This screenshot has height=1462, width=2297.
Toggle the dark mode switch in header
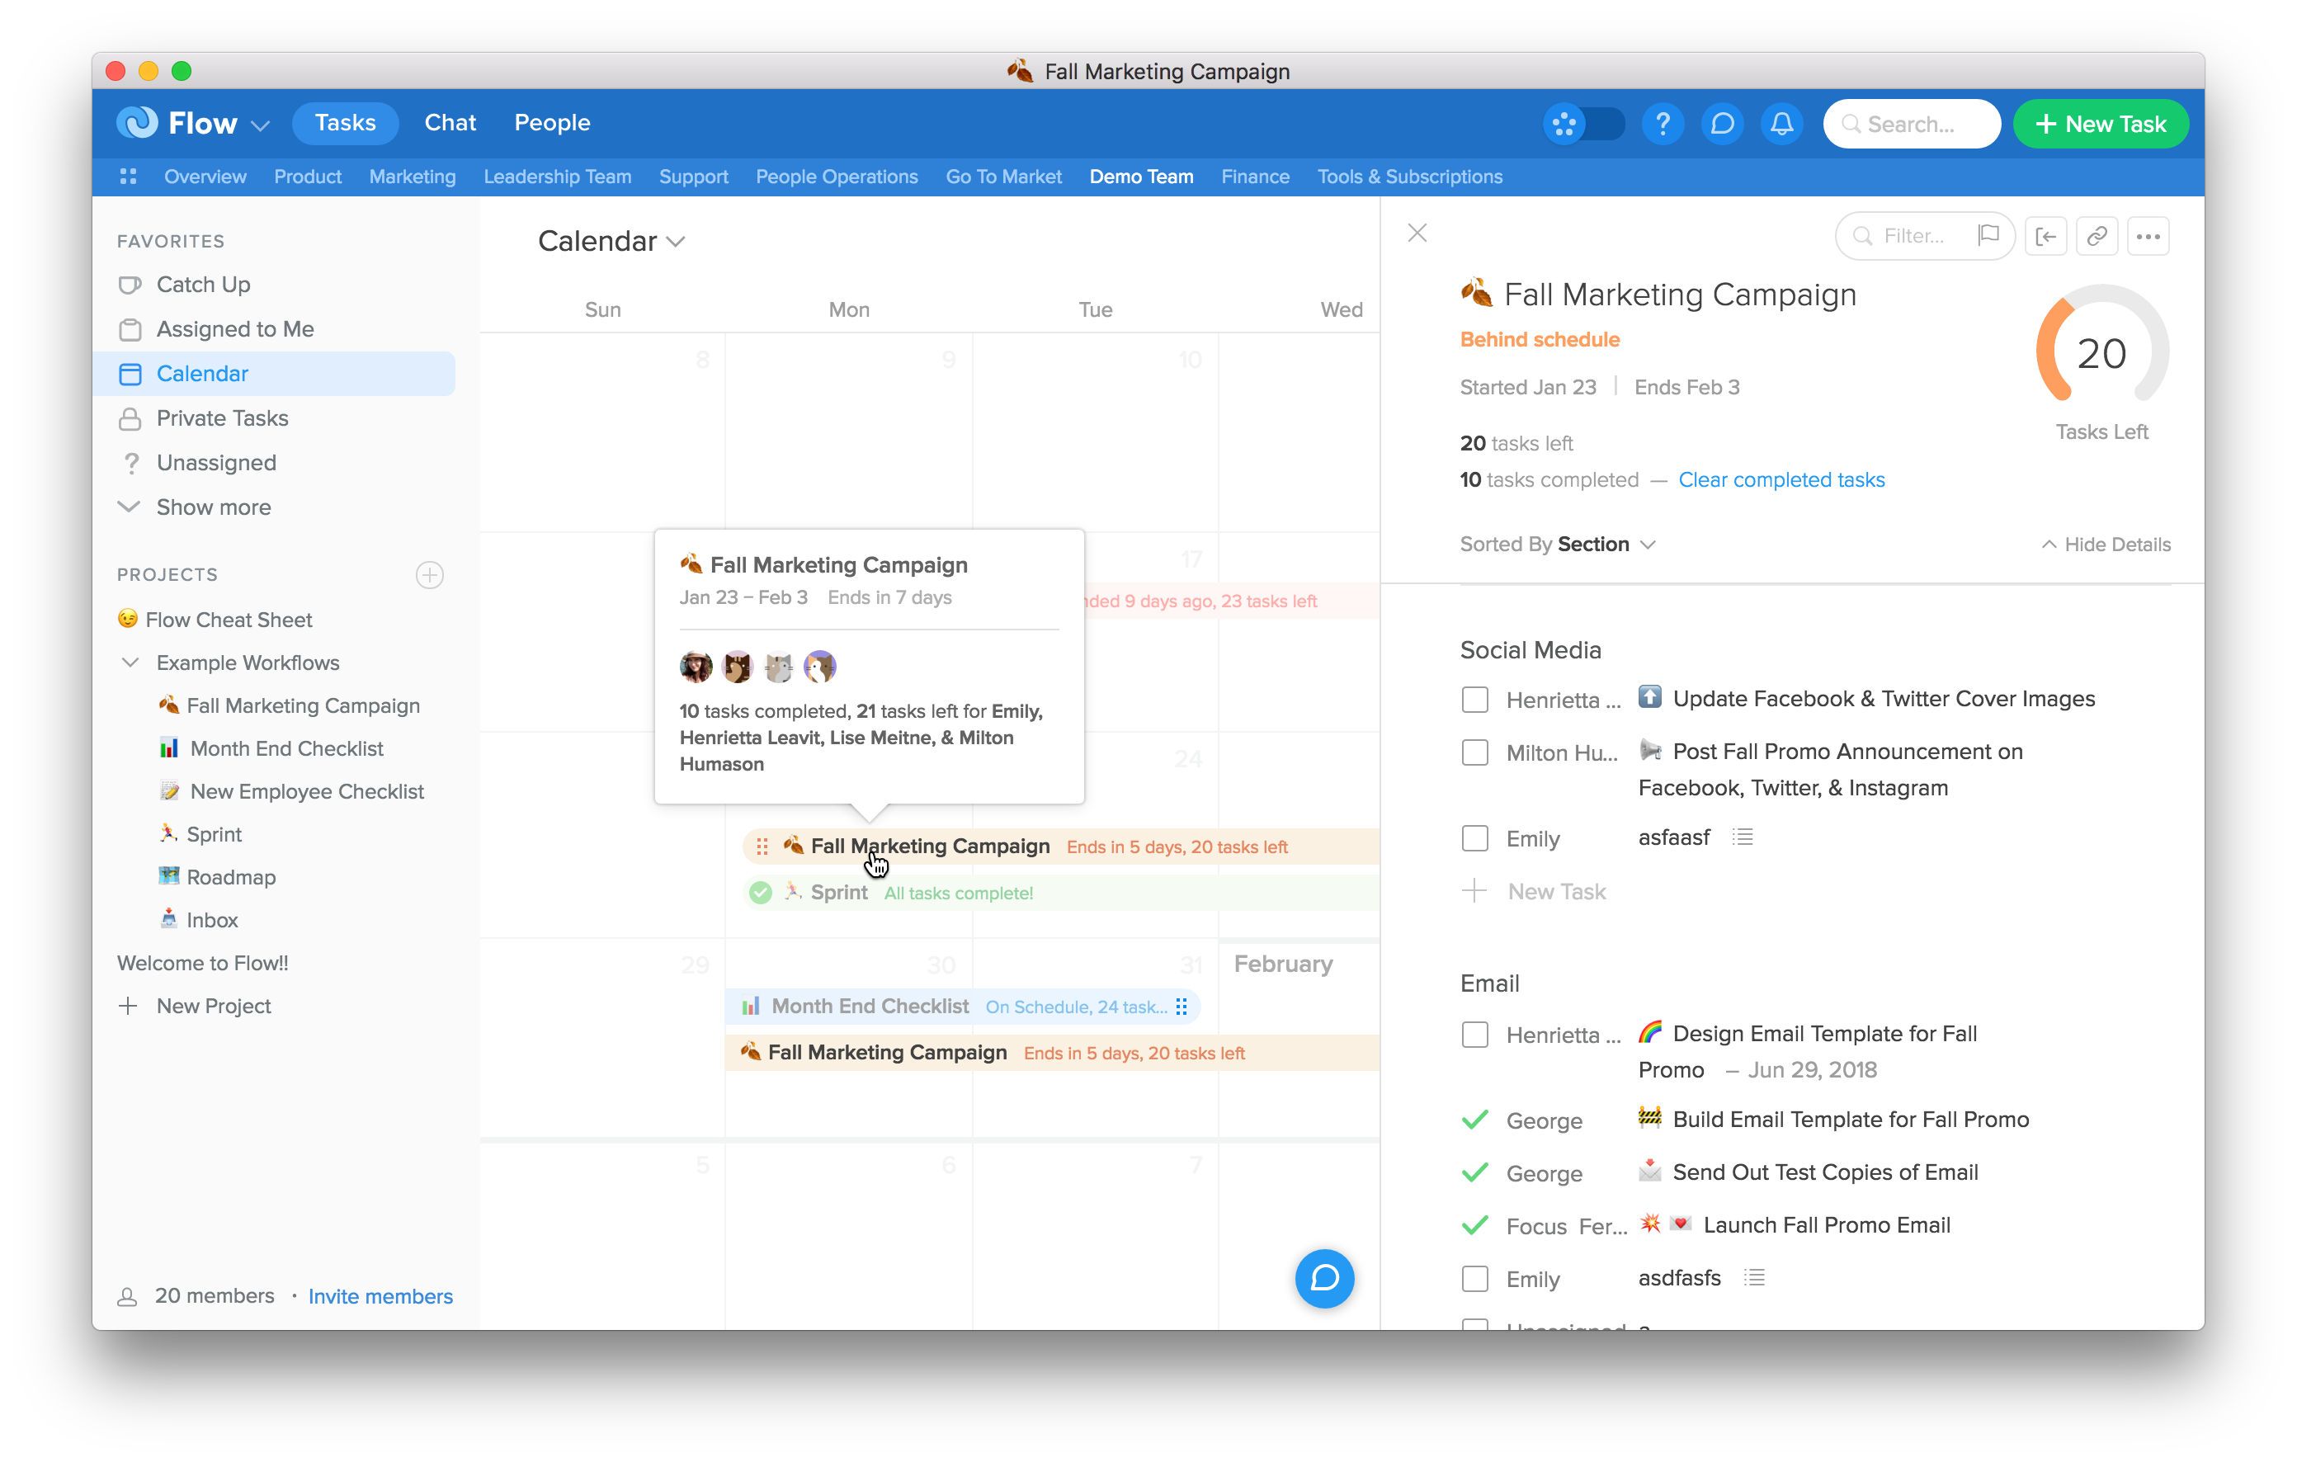[1584, 124]
